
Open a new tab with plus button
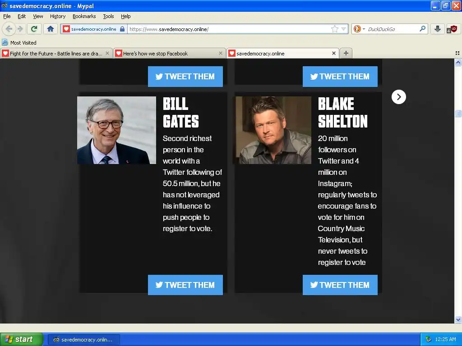pos(346,53)
